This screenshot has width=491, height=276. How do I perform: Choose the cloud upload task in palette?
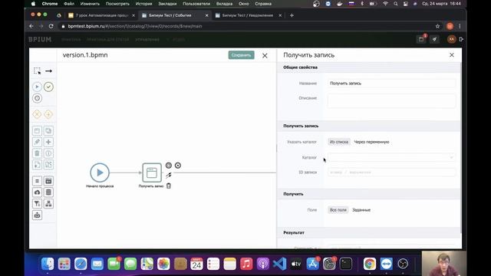(x=37, y=192)
